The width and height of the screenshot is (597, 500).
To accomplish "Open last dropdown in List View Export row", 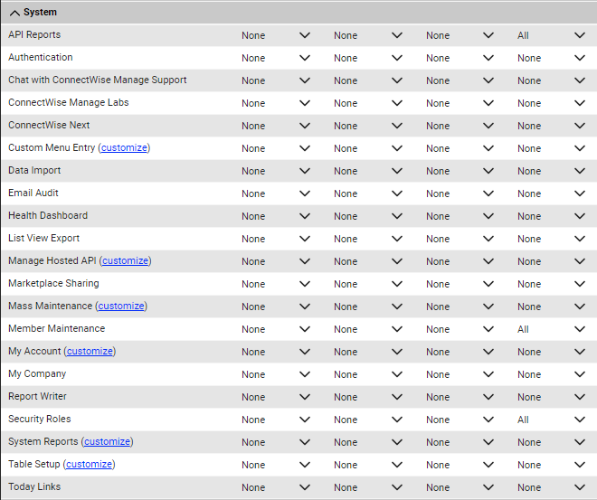I will pyautogui.click(x=551, y=239).
